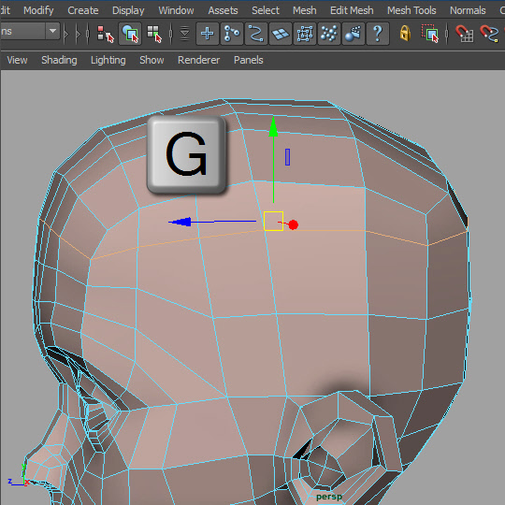
Task: Open the selection mask options down-arrow menu
Action: [184, 34]
